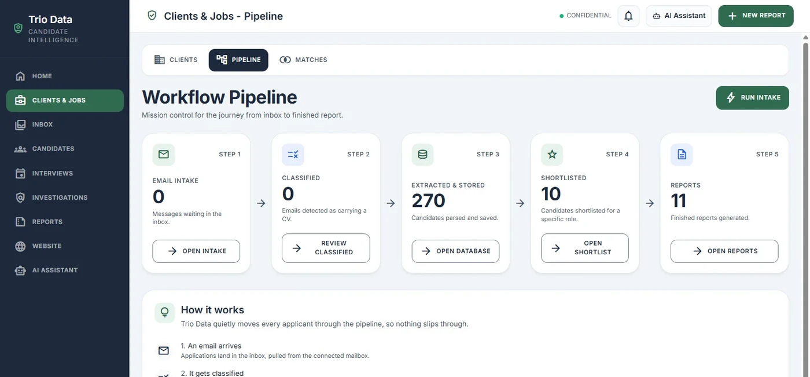The image size is (810, 377).
Task: Click the envelope icon beside An email arrives
Action: (x=164, y=350)
